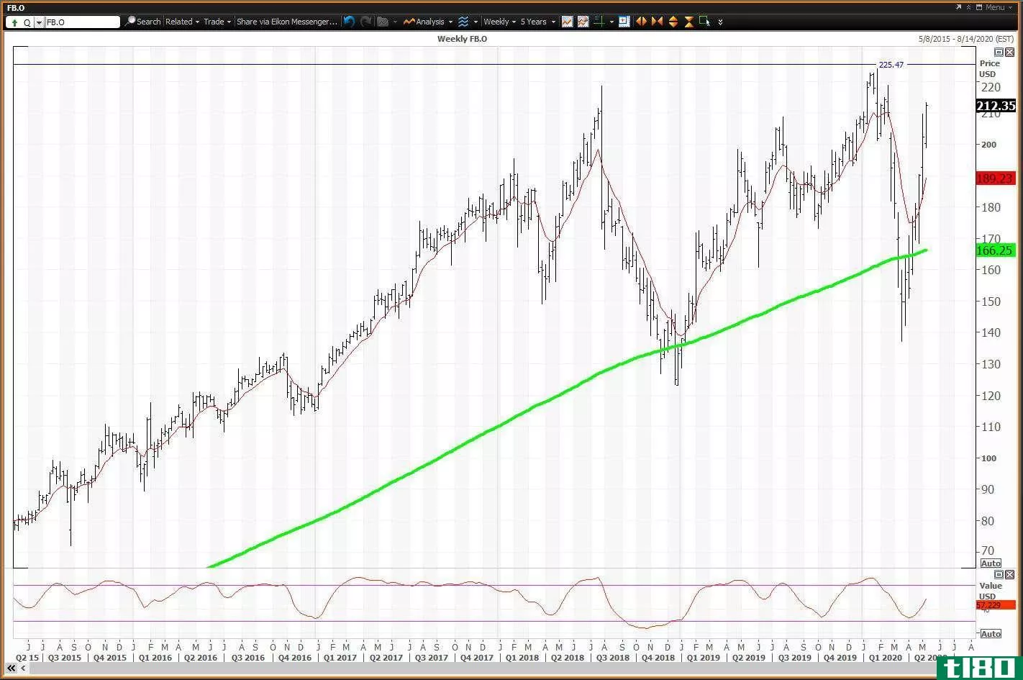Click the red 57.229 indicator value tag
Viewport: 1023px width, 680px height.
pos(996,605)
